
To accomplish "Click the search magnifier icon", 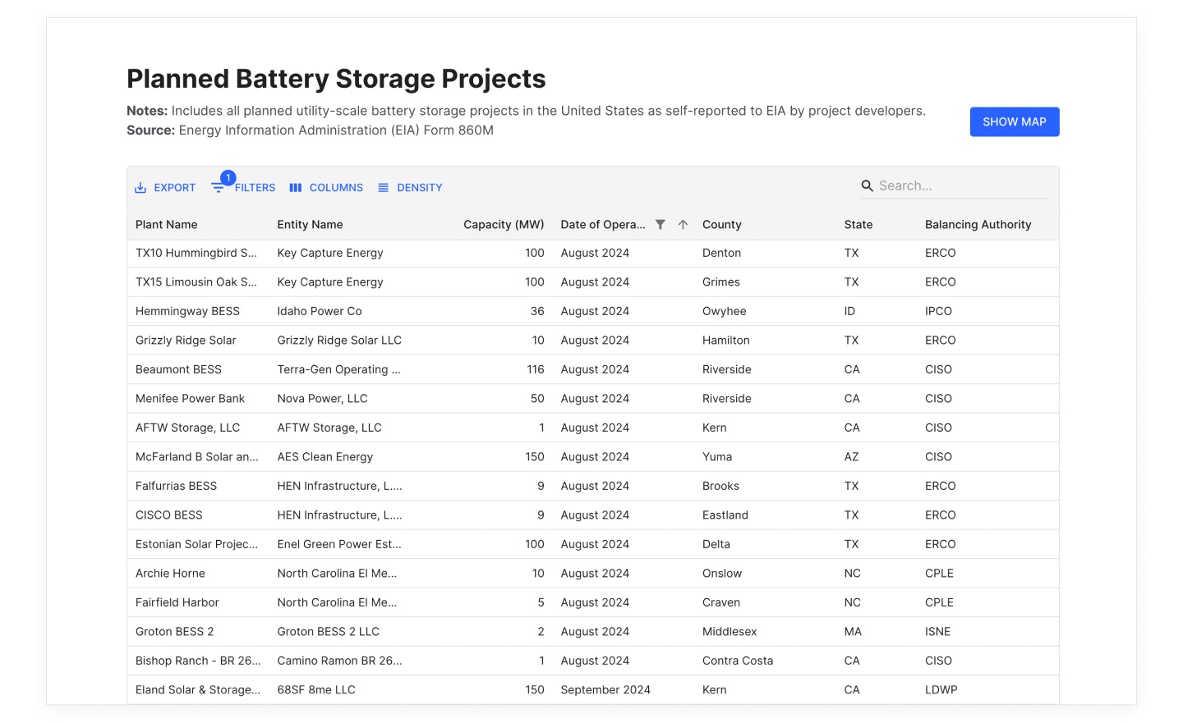I will click(867, 186).
